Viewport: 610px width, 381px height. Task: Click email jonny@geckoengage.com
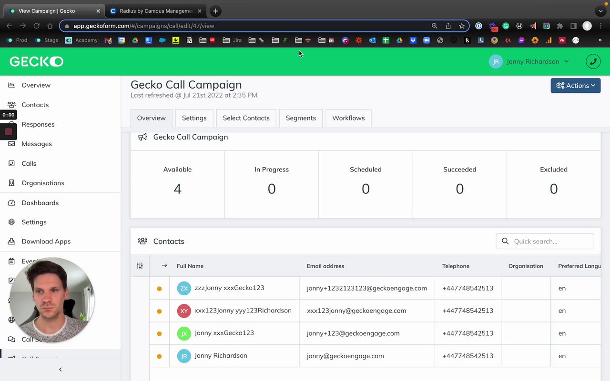(346, 356)
